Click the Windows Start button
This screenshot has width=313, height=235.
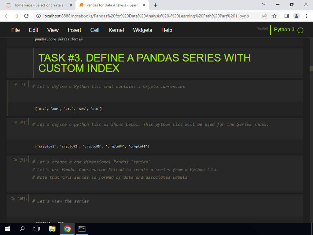pos(7,229)
